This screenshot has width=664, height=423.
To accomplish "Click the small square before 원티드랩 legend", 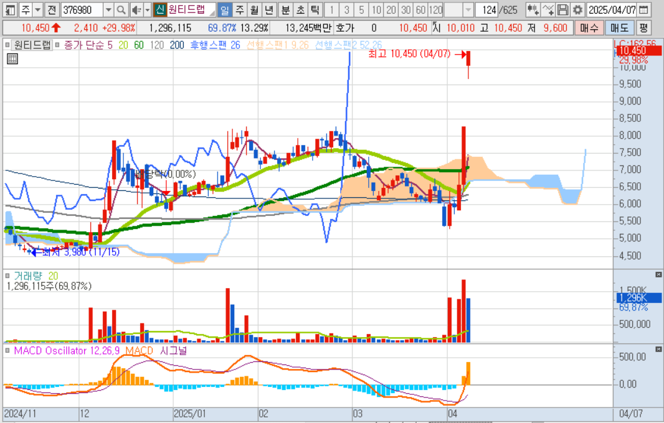I will (7, 45).
